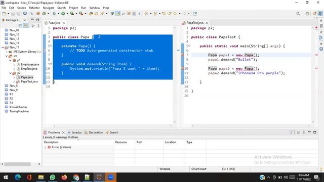Open the Refactor menu
324x182 pixels.
(34, 8)
